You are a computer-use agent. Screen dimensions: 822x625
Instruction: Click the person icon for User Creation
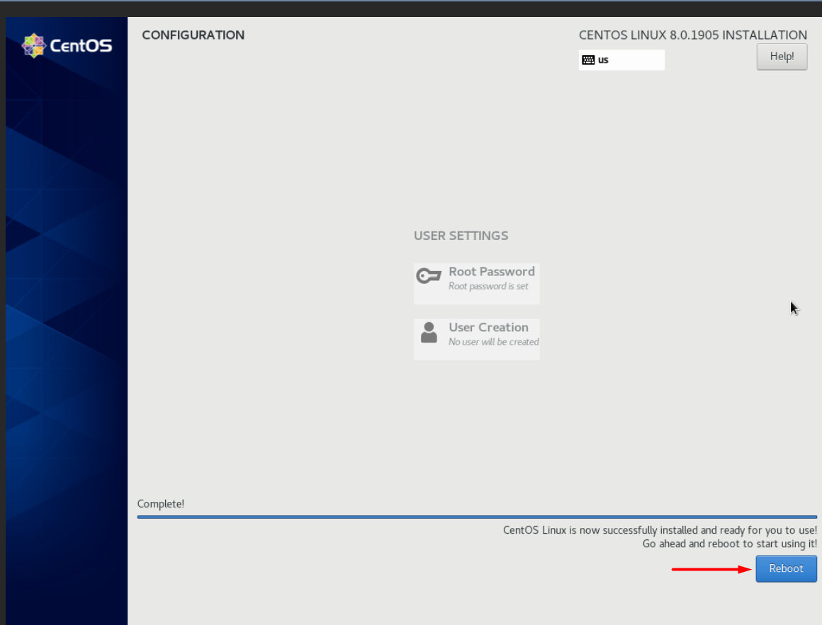coord(429,333)
